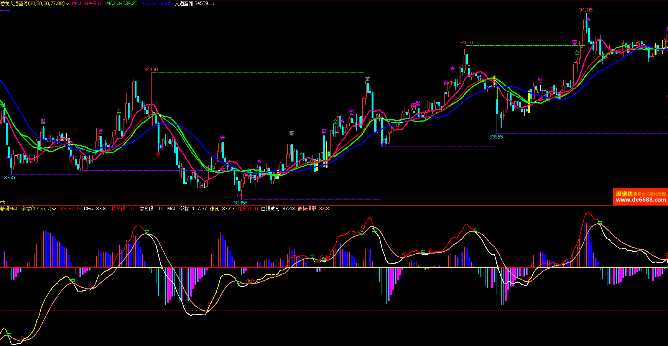Click the 警 warning marker below 34905 peak
Image resolution: width=668 pixels, height=346 pixels.
[588, 18]
